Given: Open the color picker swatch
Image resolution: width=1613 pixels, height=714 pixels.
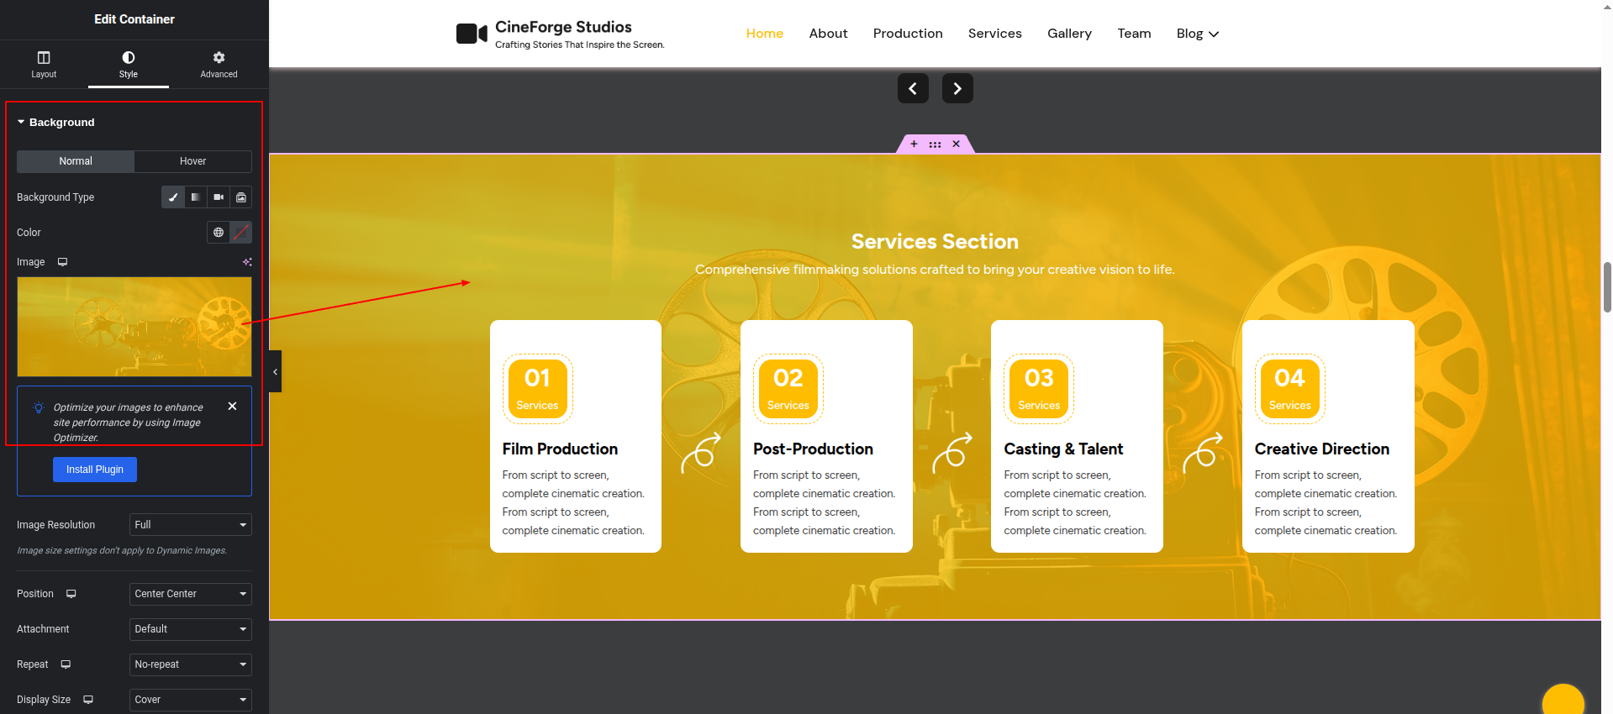Looking at the screenshot, I should (x=241, y=233).
